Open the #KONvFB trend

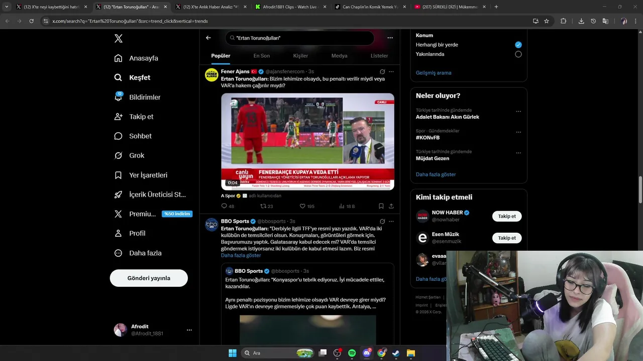click(x=427, y=137)
